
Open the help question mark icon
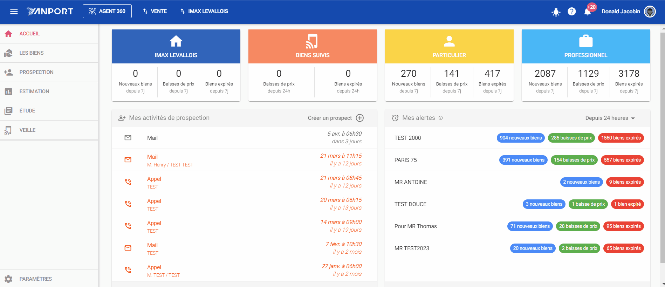click(572, 12)
